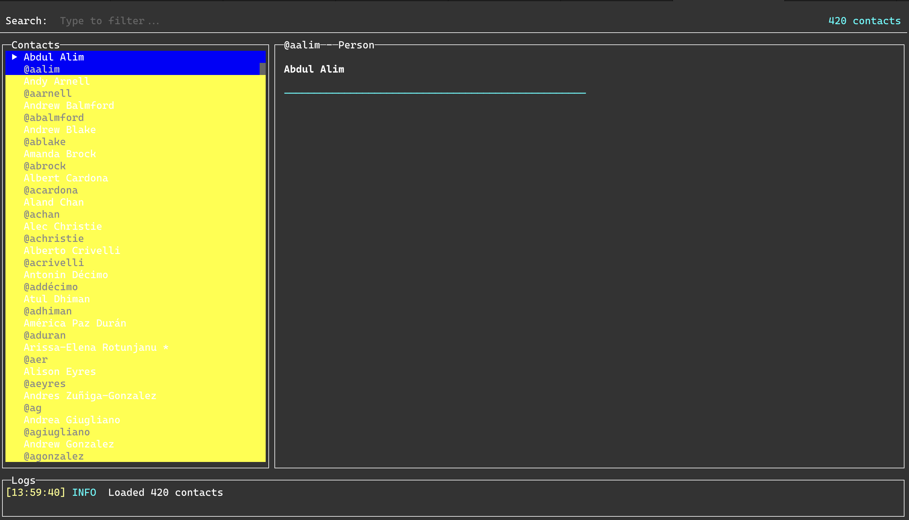Click the 'Loaded 420 contacts' log entry
The image size is (909, 520).
coord(165,492)
